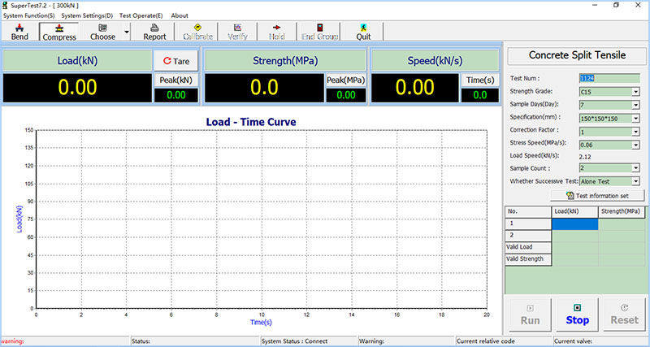This screenshot has width=650, height=347.
Task: Click the Verify toolbar icon
Action: 237,32
